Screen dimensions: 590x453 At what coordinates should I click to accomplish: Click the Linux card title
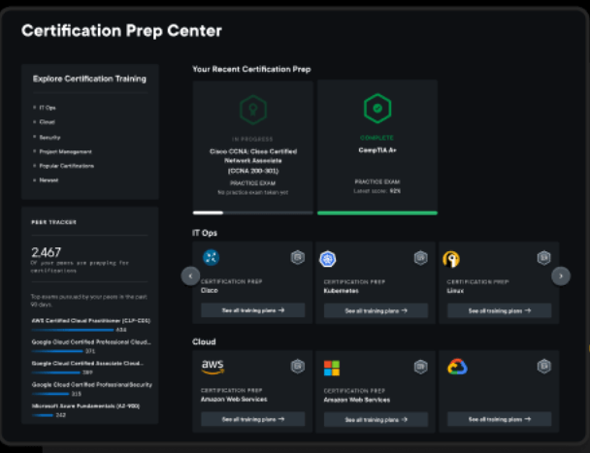click(x=455, y=291)
